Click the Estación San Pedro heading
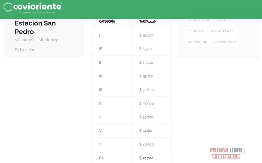The width and height of the screenshot is (262, 163). tap(35, 27)
